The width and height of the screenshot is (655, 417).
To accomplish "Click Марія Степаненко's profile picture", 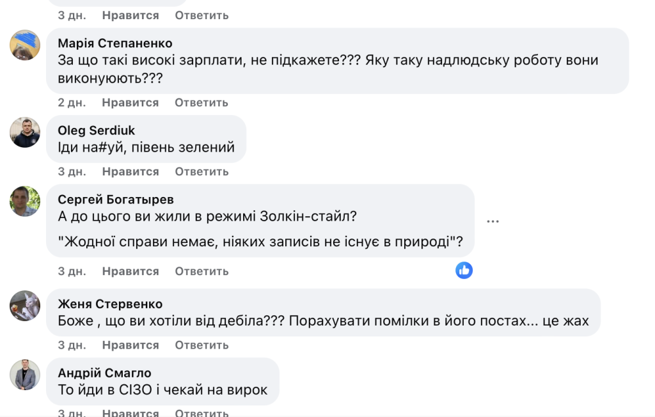I will tap(24, 45).
